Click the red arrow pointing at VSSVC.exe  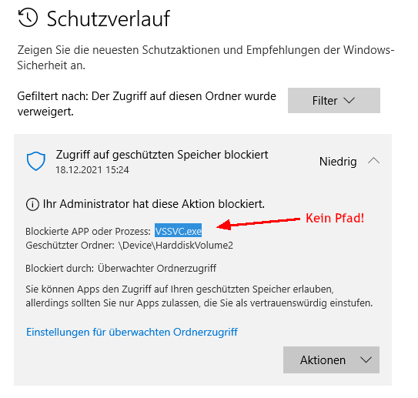tap(259, 224)
